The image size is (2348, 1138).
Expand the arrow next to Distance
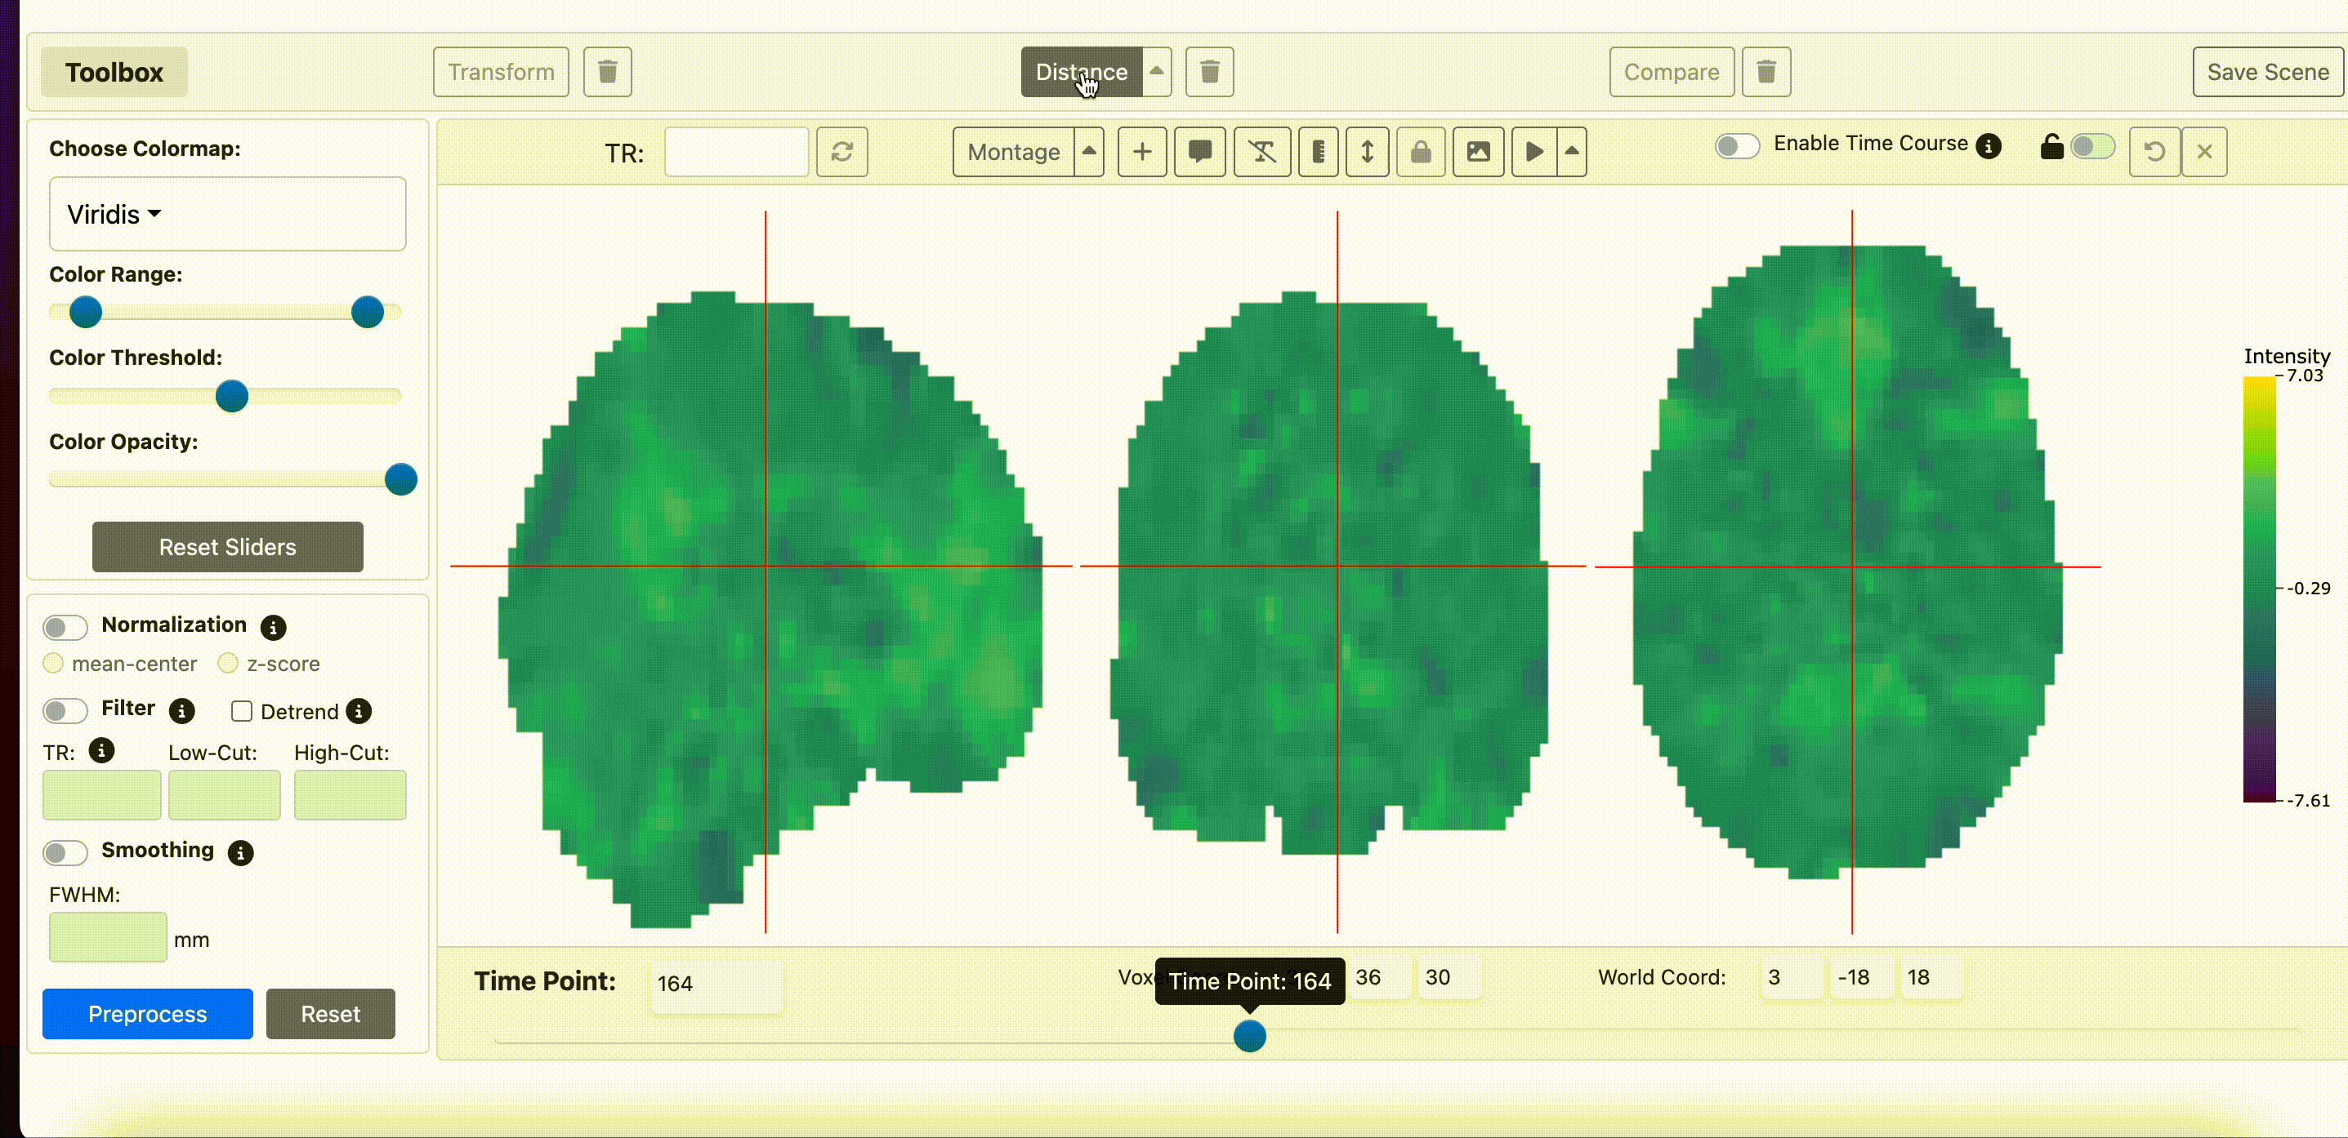pos(1156,72)
